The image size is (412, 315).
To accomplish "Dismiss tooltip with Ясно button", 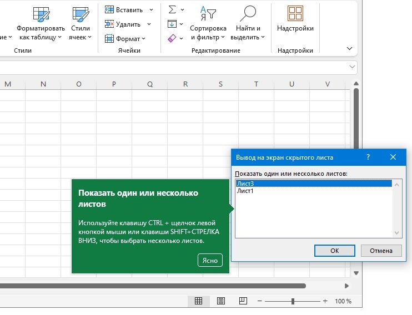I will tap(210, 261).
